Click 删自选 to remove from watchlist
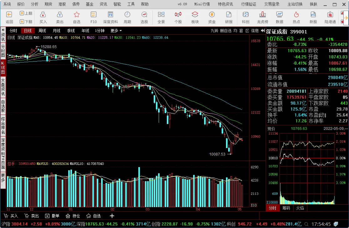 pyautogui.click(x=226, y=31)
